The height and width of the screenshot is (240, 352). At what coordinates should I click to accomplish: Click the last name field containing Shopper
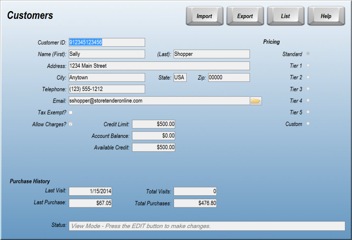tap(212, 54)
